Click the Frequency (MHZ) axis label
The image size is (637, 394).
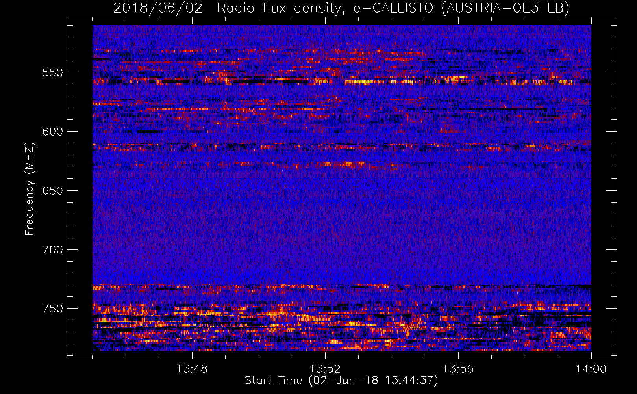(x=30, y=189)
